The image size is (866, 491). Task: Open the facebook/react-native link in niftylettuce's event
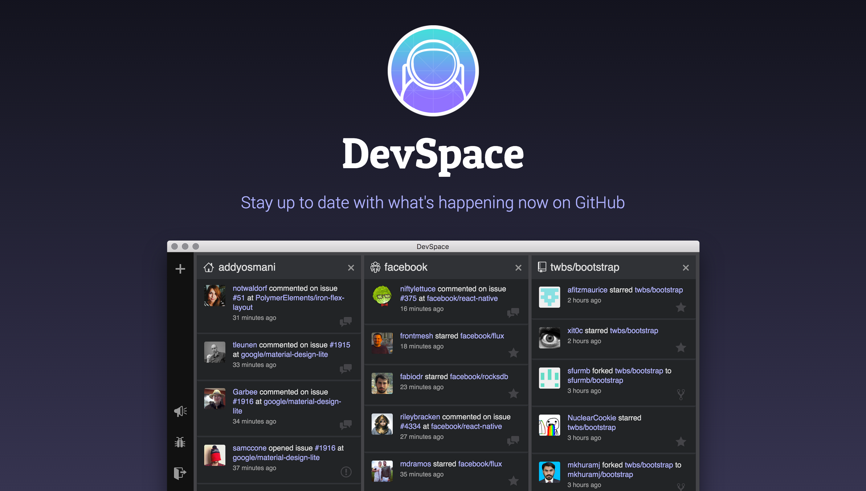coord(462,298)
